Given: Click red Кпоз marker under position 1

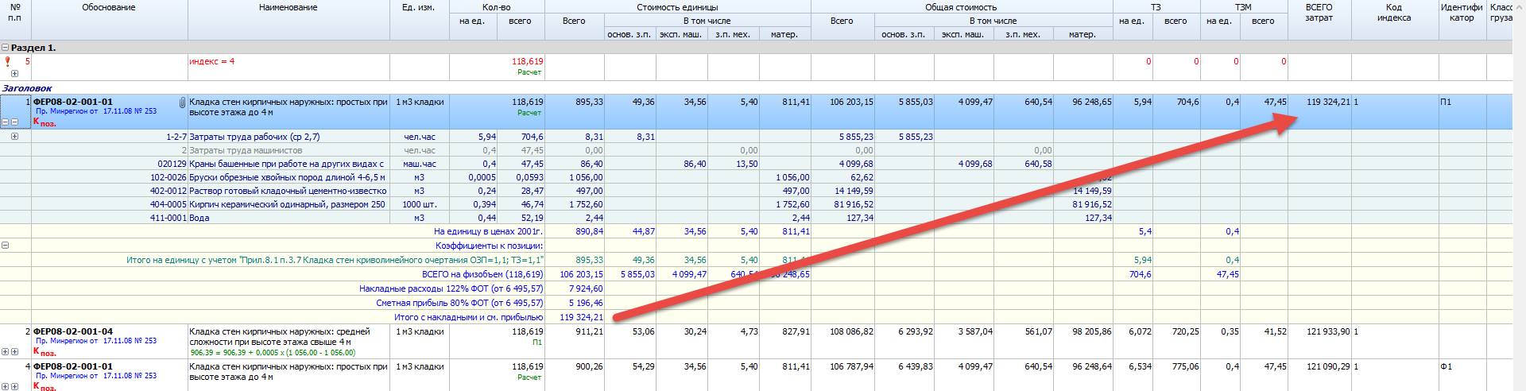Looking at the screenshot, I should click(x=45, y=122).
